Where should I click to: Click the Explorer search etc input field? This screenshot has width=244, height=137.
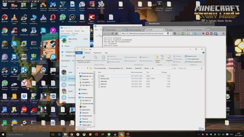pos(190,68)
